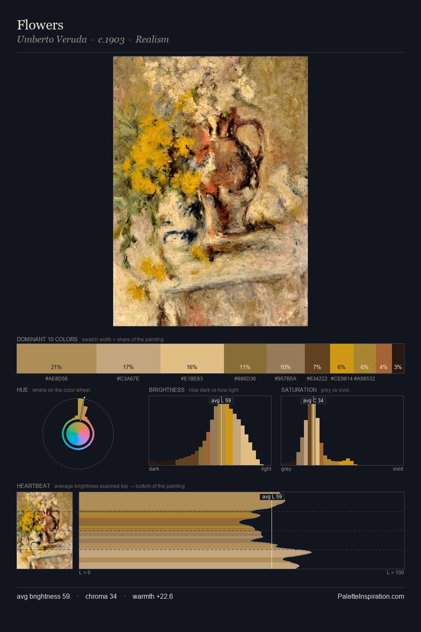The image size is (421, 632).
Task: Click the 'L = 100' axis label
Action: click(x=395, y=573)
